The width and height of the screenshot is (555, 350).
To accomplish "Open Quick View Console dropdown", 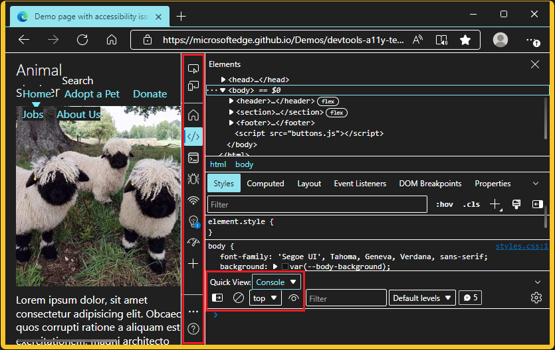I will coord(277,282).
